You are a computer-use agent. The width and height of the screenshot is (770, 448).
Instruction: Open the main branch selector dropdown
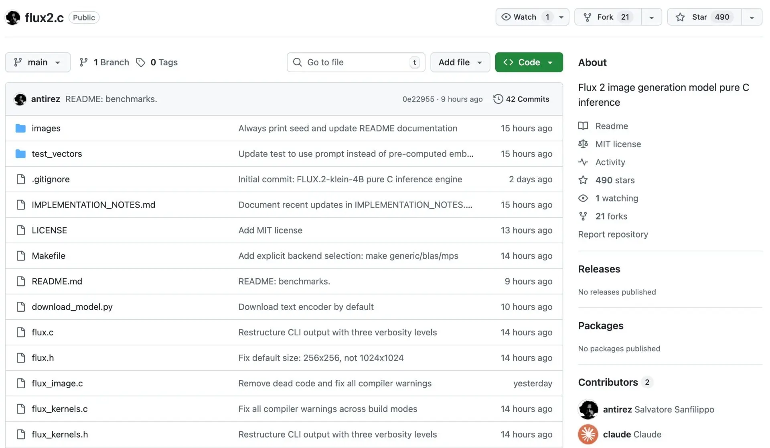pyautogui.click(x=38, y=63)
